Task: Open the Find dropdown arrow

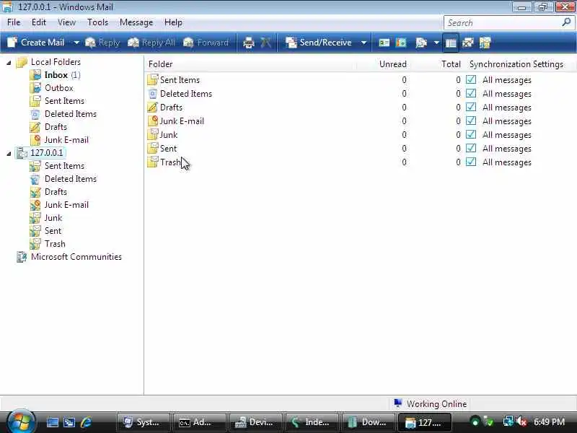Action: point(436,43)
